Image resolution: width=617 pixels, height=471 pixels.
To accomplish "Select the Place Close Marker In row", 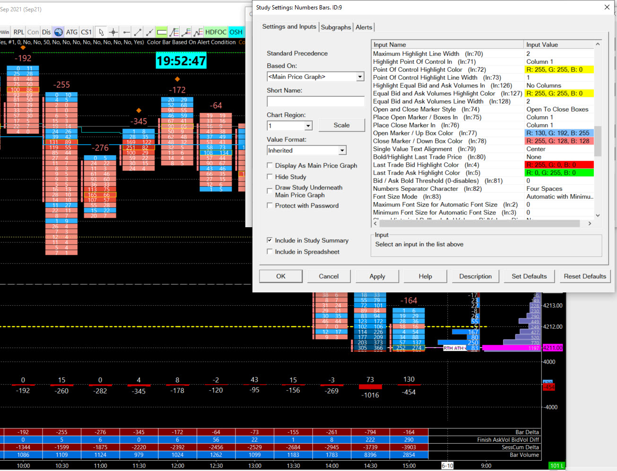I will pyautogui.click(x=483, y=125).
